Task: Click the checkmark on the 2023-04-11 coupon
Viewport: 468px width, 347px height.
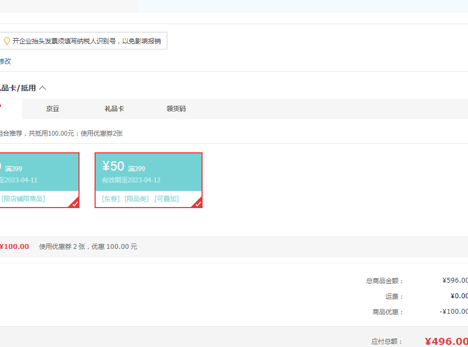Action: point(75,203)
